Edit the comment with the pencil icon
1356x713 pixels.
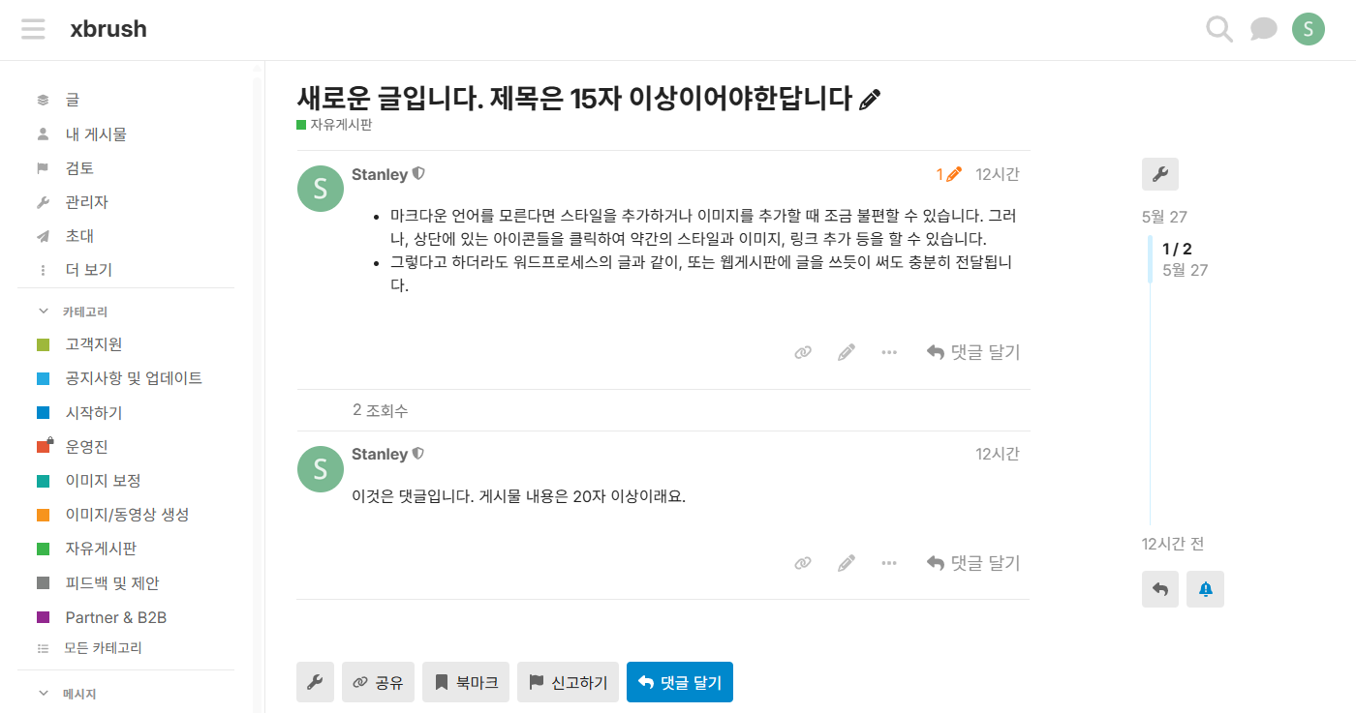[x=846, y=562]
